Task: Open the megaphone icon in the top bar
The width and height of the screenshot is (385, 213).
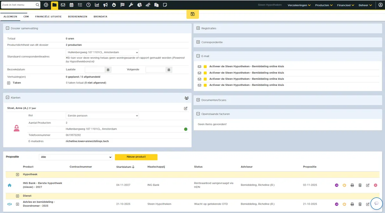Action: click(105, 5)
